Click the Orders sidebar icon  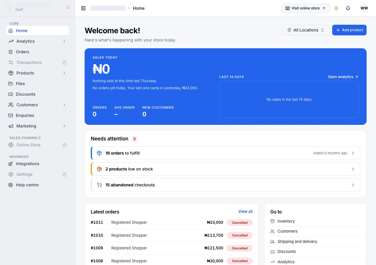(x=11, y=52)
